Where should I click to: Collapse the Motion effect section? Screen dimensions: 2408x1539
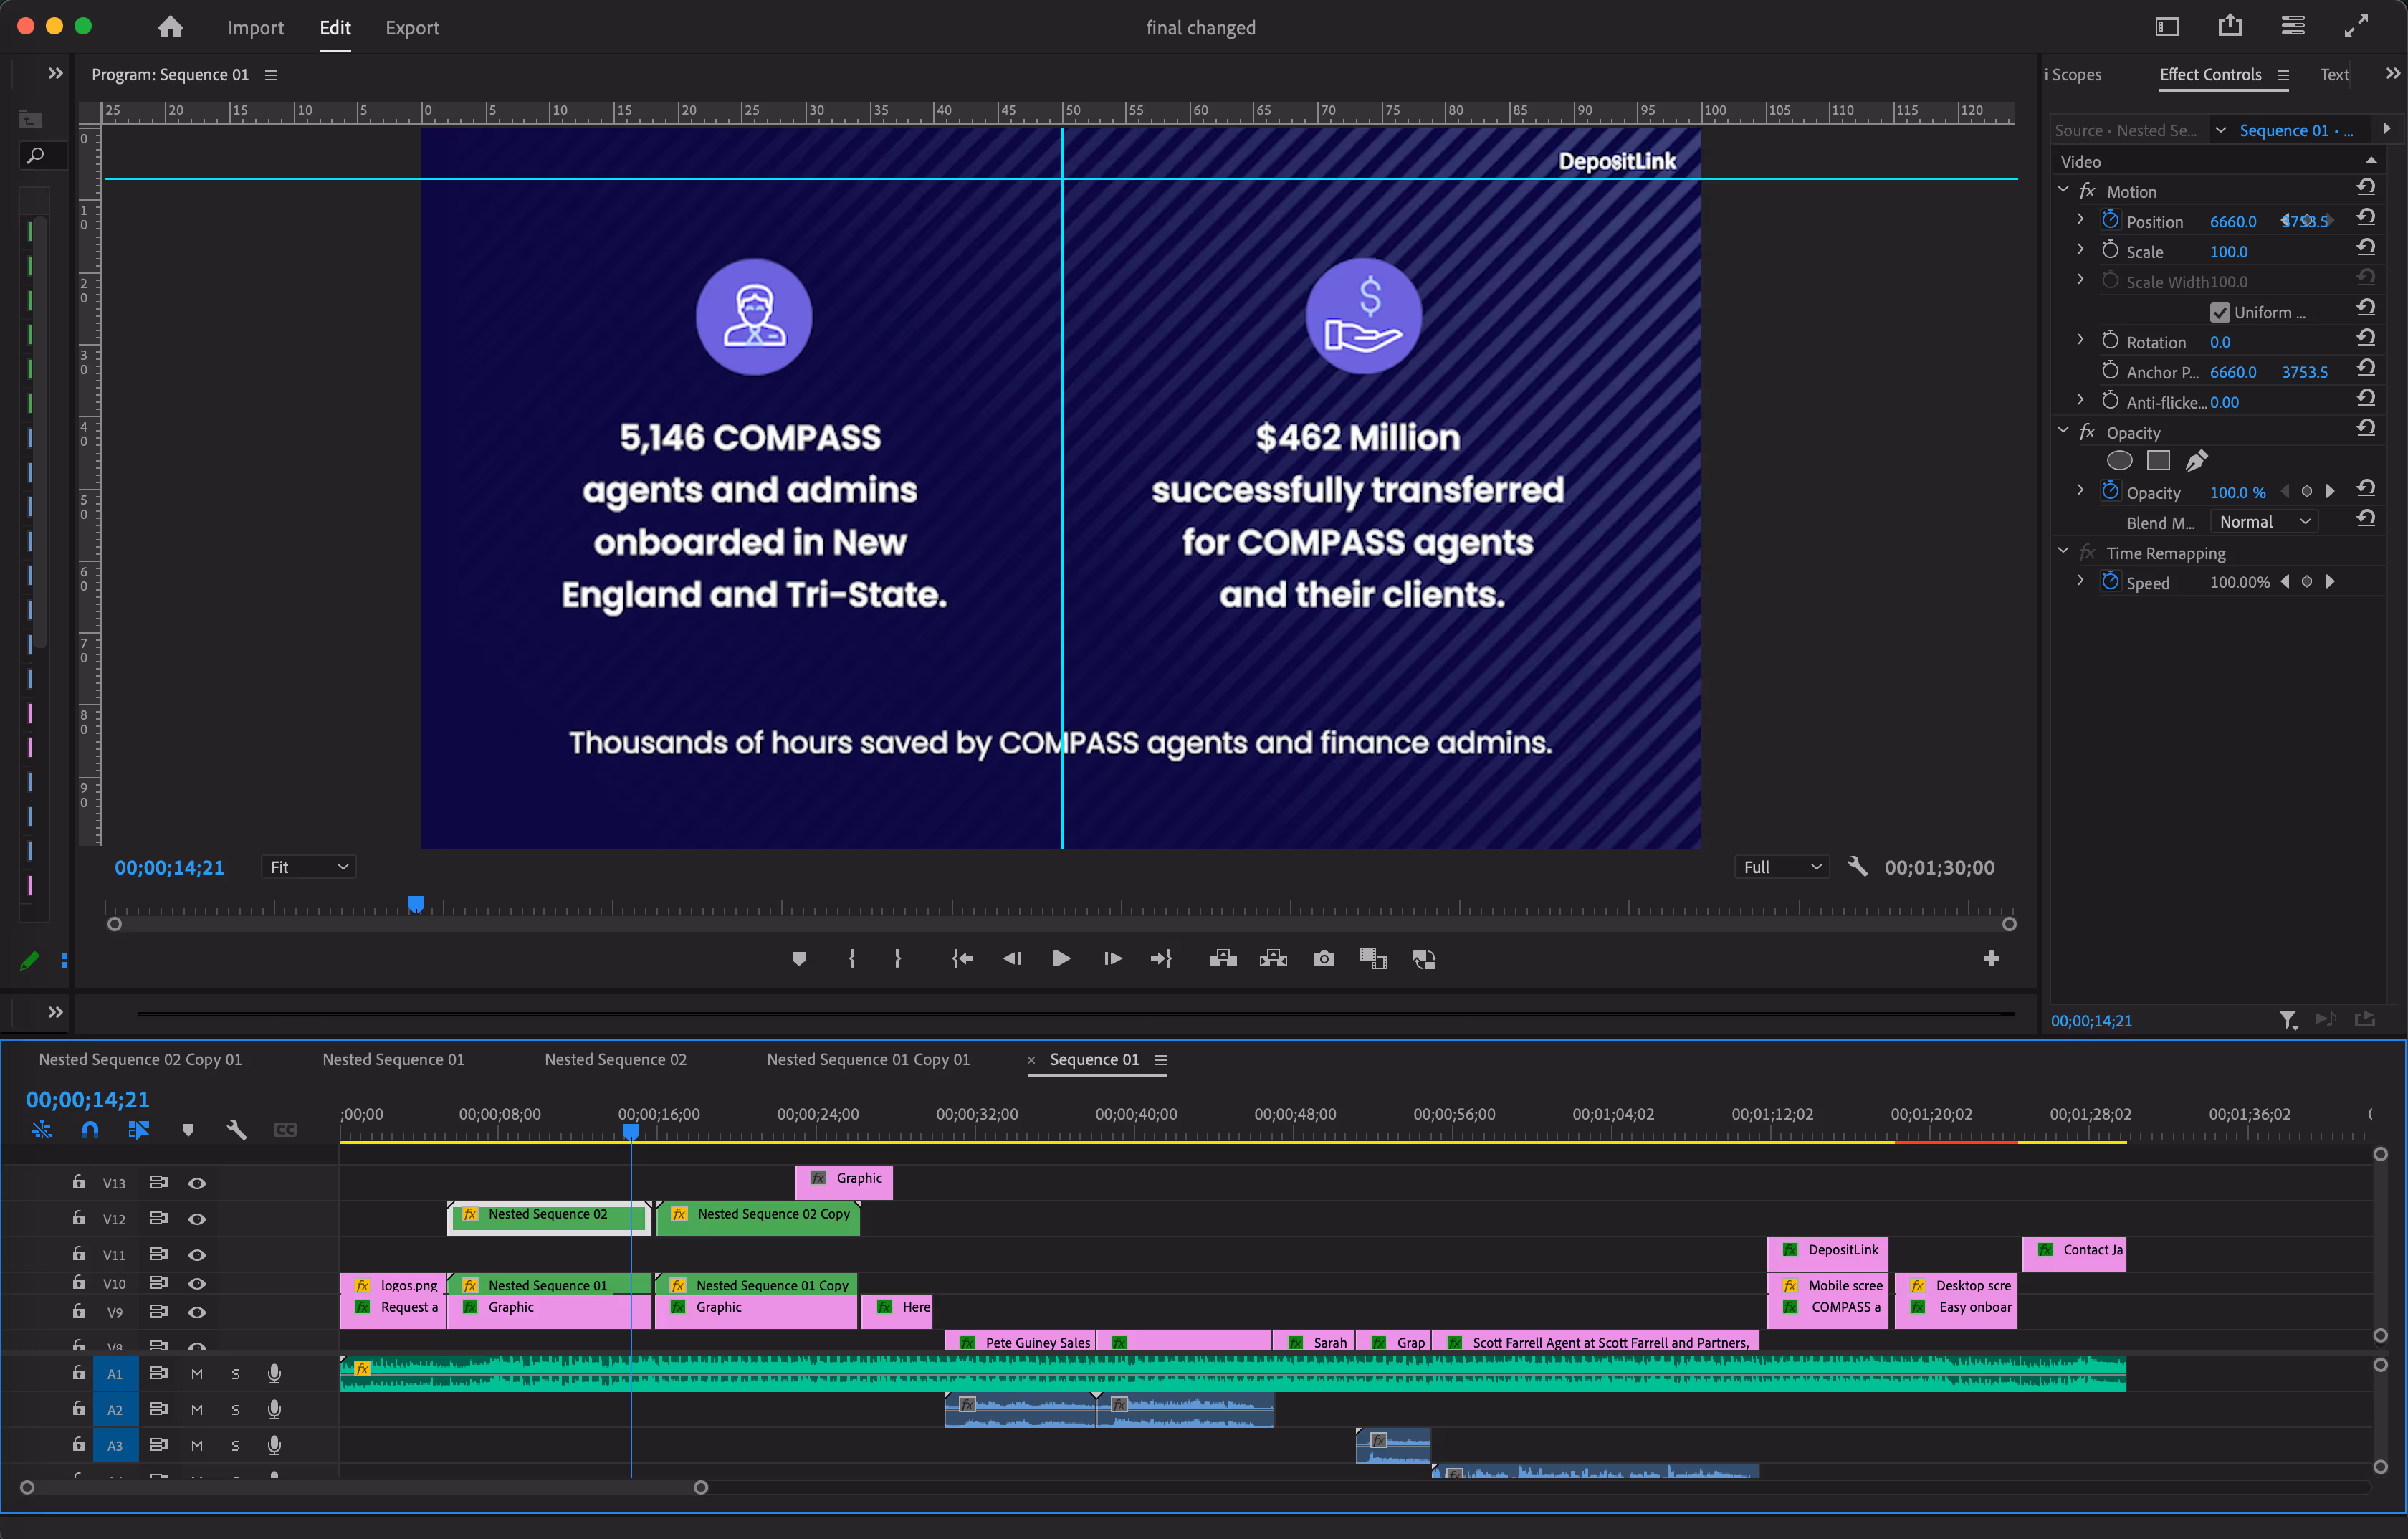click(2063, 189)
